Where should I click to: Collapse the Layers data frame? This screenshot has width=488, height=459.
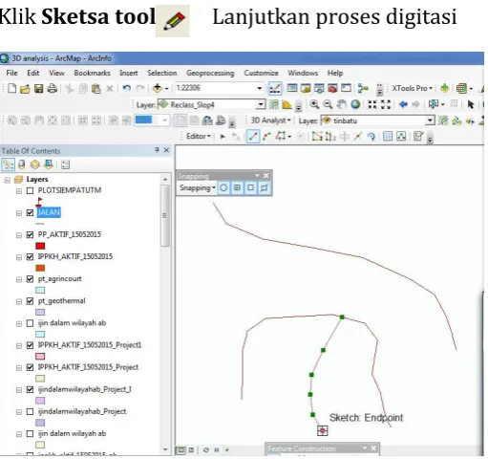[x=7, y=180]
